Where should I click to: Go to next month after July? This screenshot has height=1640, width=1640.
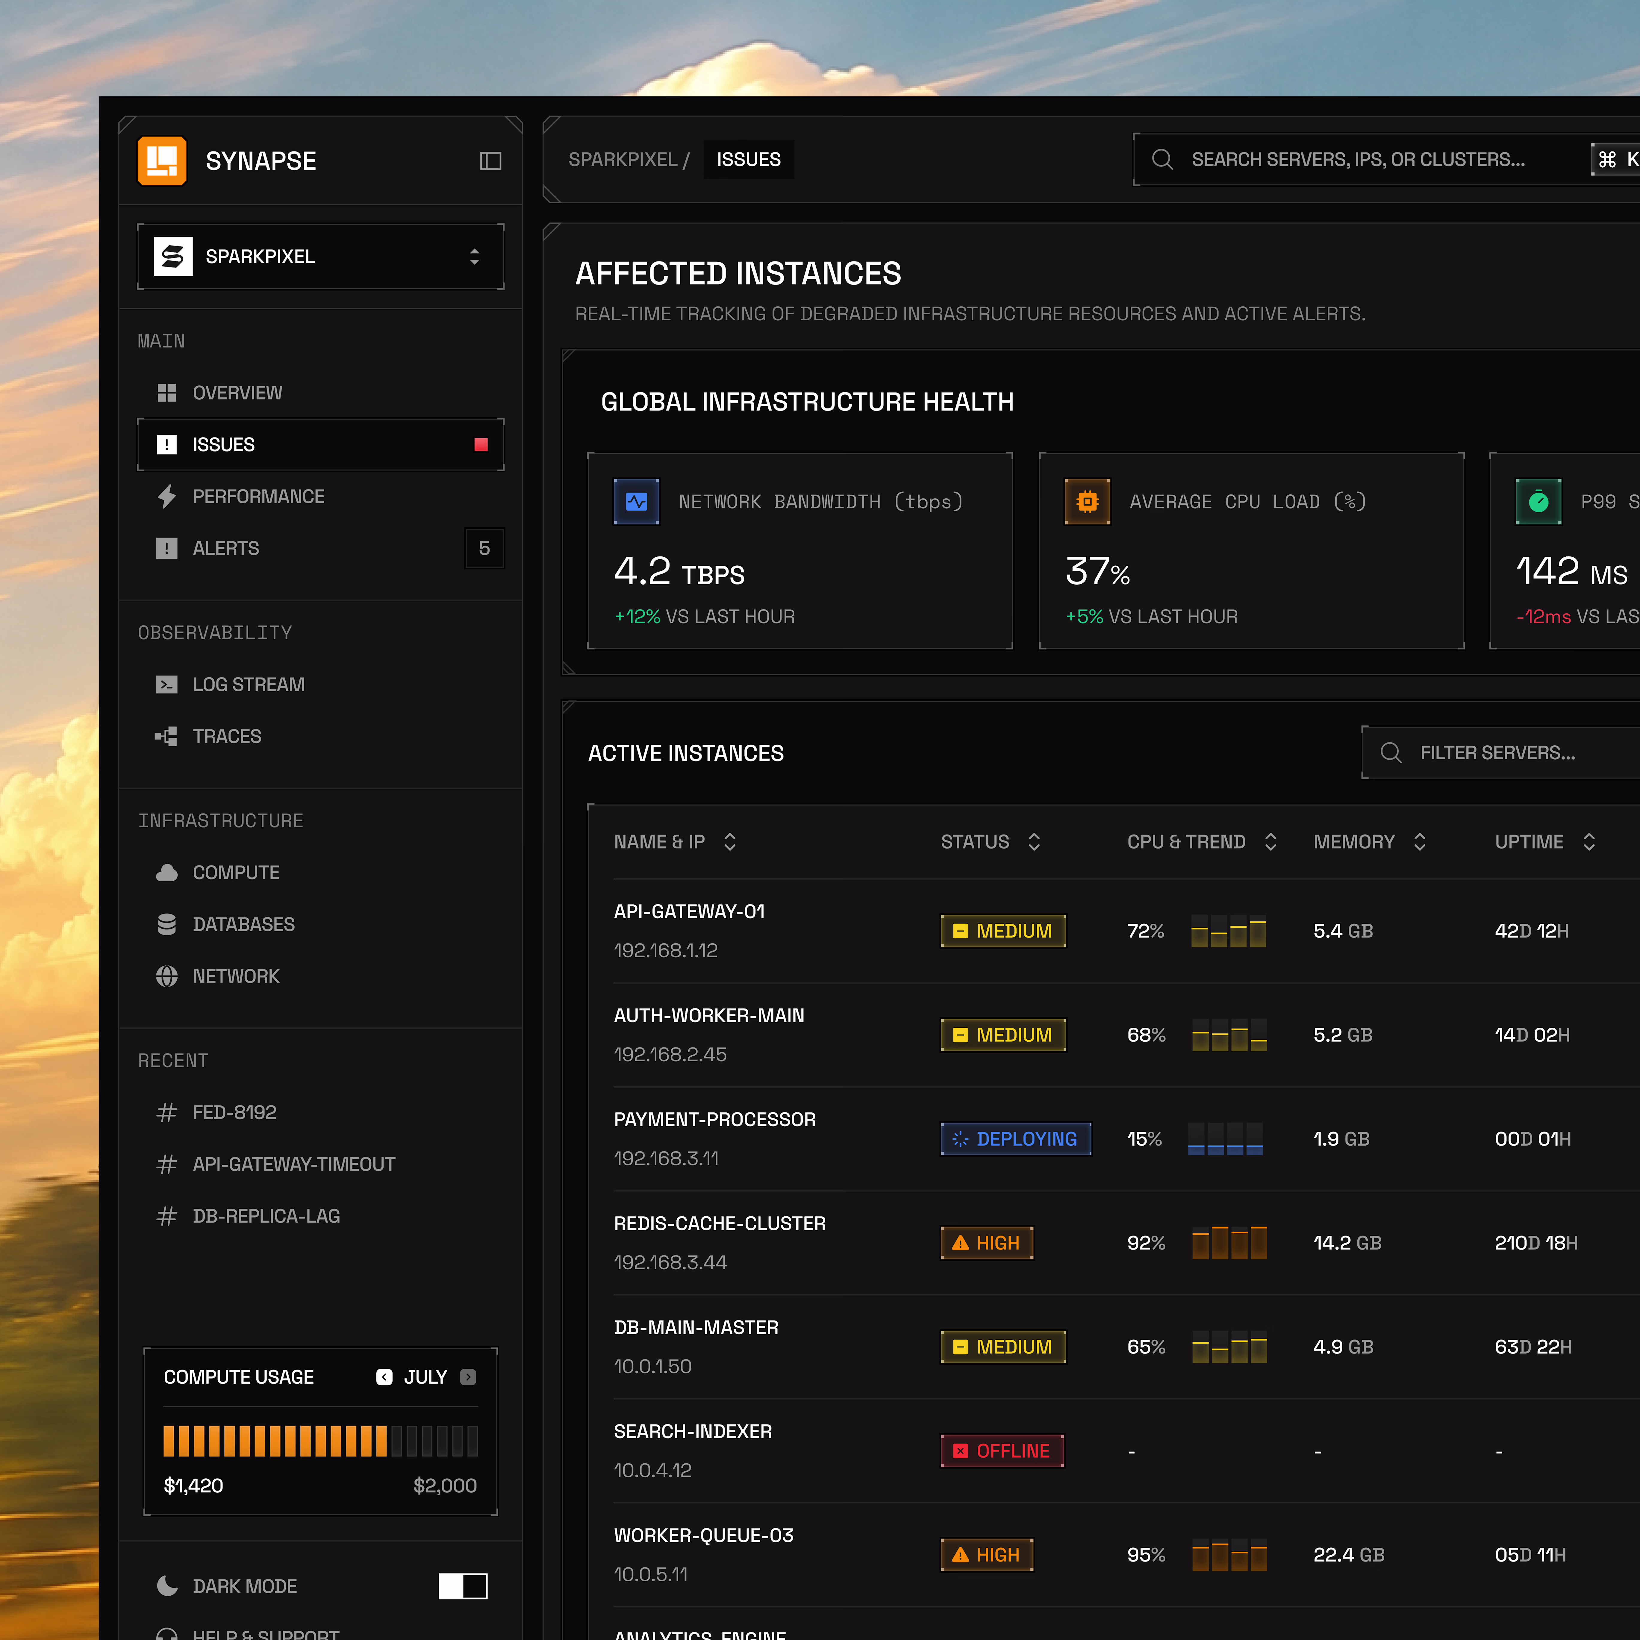coord(468,1377)
